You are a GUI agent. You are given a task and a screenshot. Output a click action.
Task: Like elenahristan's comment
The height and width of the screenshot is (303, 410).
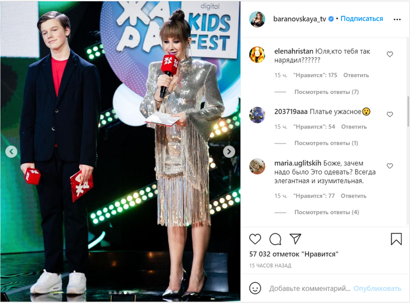point(390,54)
